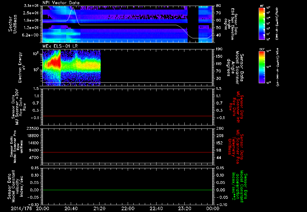Click the "4700" scanner position tick value
This screenshot has width=307, height=212.
tap(34, 158)
